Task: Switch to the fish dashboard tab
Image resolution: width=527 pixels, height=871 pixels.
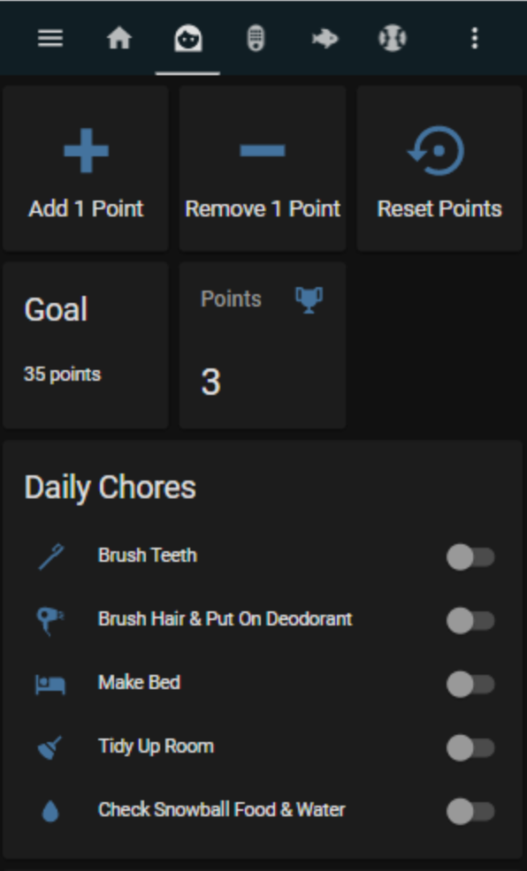Action: (x=324, y=38)
